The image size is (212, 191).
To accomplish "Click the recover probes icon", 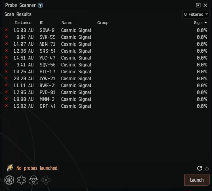I will [x=207, y=168].
